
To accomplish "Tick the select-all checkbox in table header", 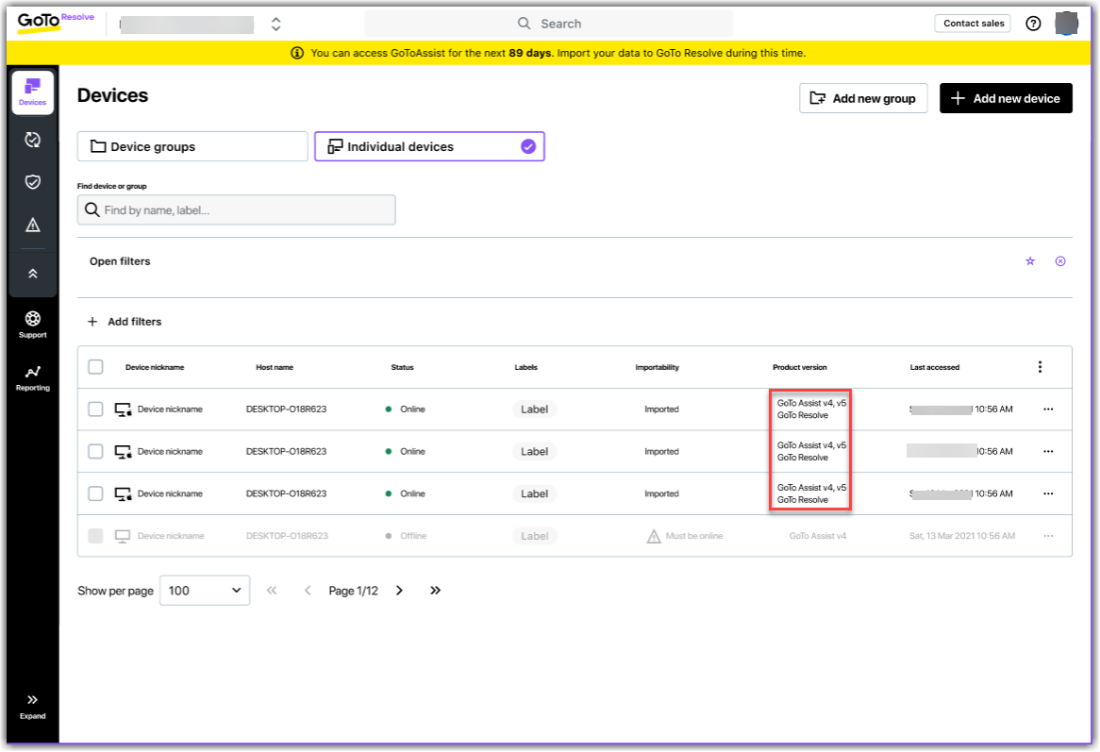I will 95,367.
